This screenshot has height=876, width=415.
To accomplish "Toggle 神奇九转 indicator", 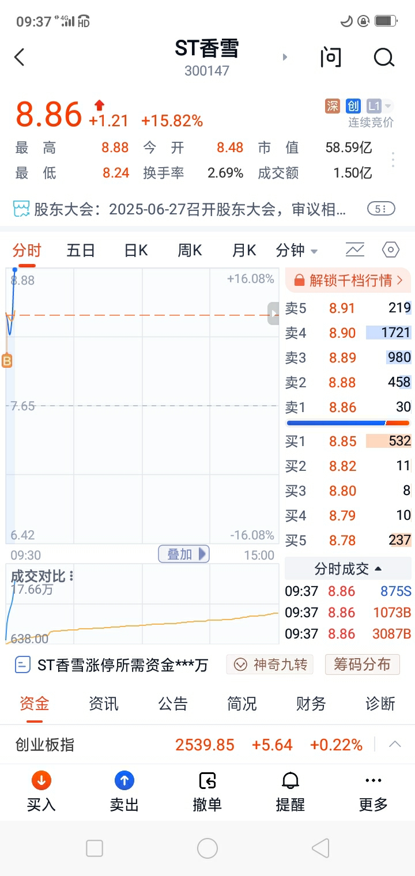I will click(269, 664).
